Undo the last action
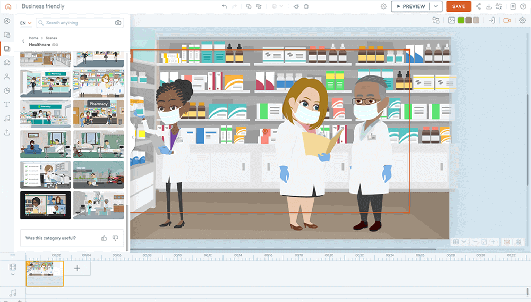 point(225,6)
